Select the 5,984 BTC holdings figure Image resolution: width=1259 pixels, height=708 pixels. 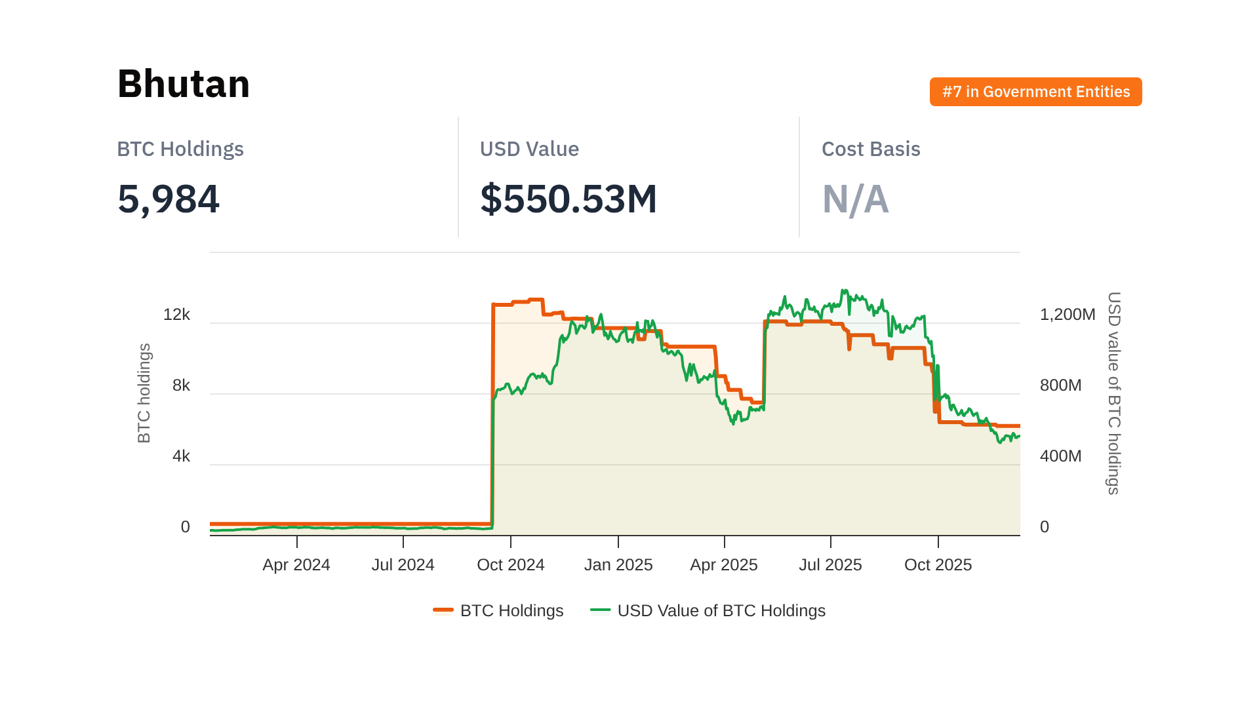click(x=169, y=199)
